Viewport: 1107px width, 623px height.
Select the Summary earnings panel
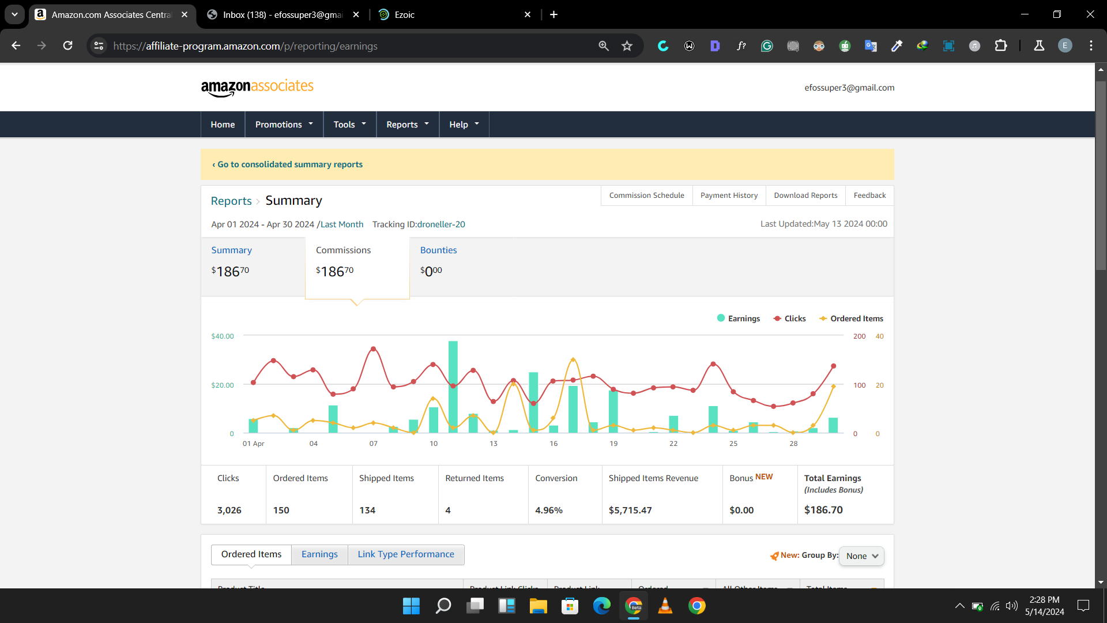point(253,267)
